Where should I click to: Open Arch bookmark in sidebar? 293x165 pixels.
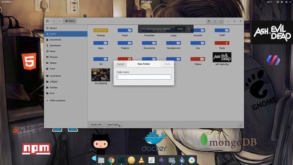66,93
